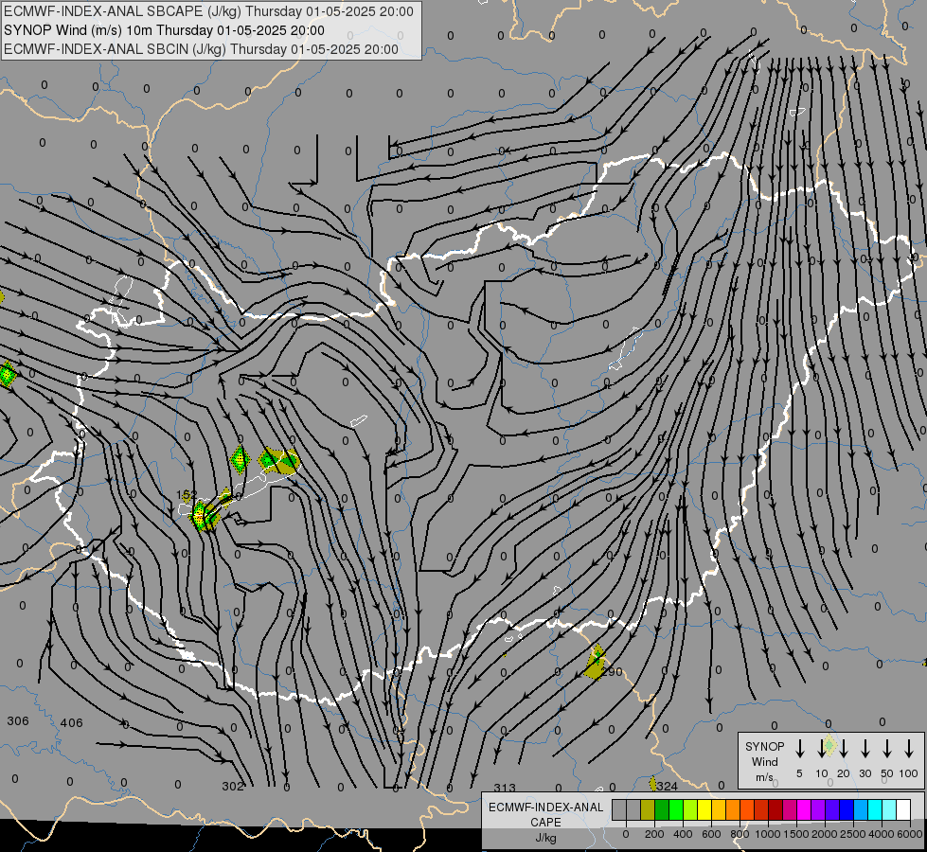
Task: Click the 5 m/s wind arrow in legend
Action: [x=799, y=748]
